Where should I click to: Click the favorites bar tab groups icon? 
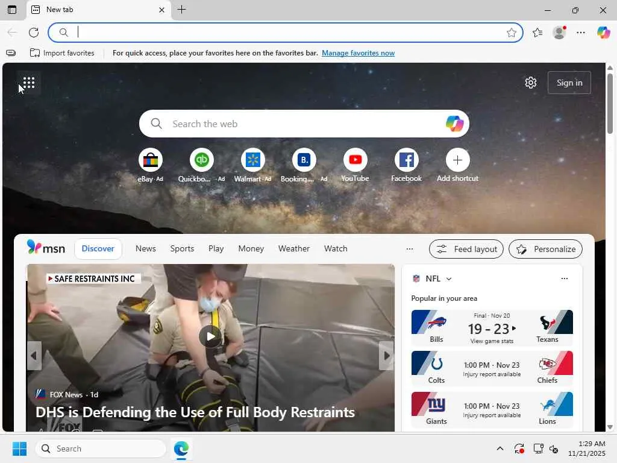11,53
